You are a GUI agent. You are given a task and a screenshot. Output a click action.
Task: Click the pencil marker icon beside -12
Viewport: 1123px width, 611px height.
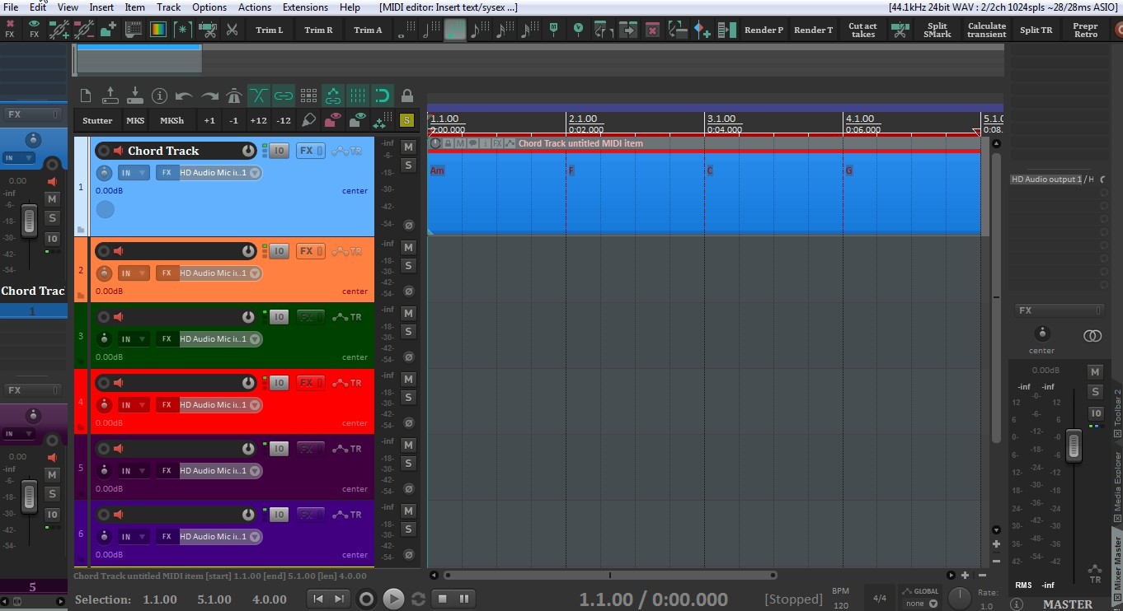308,120
